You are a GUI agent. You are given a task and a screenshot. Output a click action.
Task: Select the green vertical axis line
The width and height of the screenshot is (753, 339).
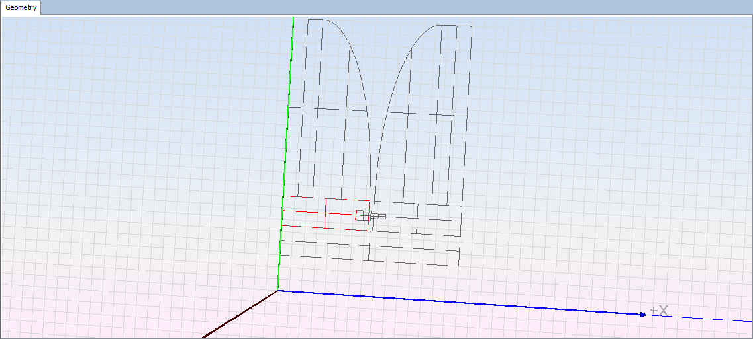coord(287,152)
